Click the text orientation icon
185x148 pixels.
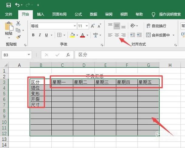click(133, 26)
